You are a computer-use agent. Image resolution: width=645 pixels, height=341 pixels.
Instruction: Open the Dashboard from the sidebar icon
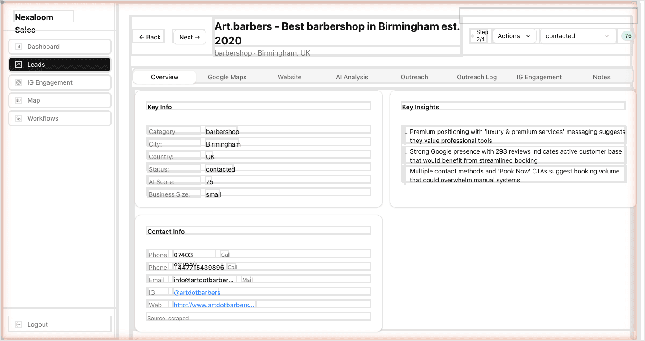pyautogui.click(x=18, y=47)
